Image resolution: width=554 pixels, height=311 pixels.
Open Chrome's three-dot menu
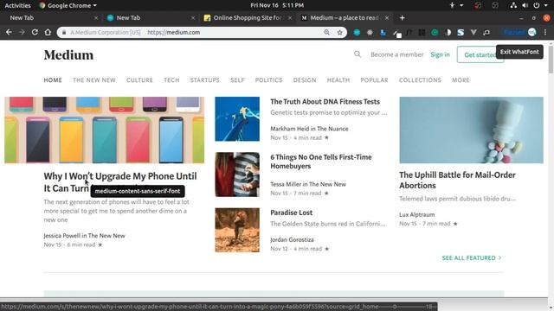[x=545, y=32]
